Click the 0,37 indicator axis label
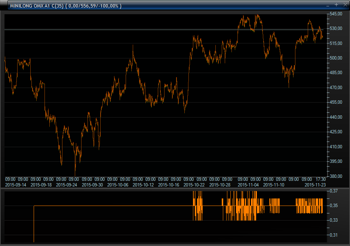Screen dimensions: 350x246 point(334,191)
